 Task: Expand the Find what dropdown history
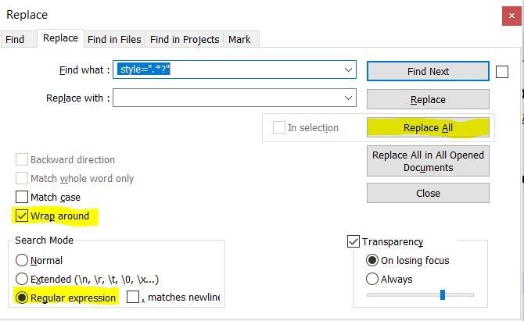click(x=348, y=70)
